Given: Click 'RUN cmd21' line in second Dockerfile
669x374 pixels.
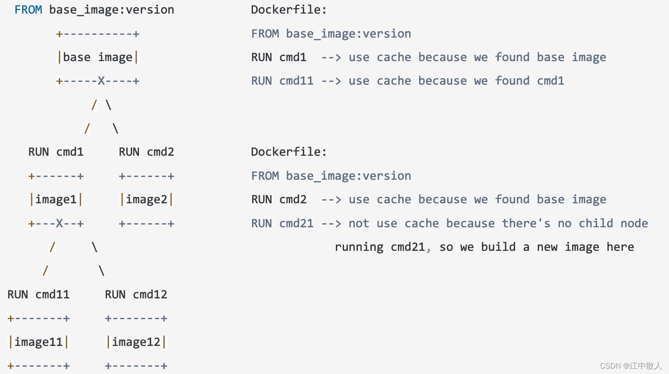Looking at the screenshot, I should [282, 224].
